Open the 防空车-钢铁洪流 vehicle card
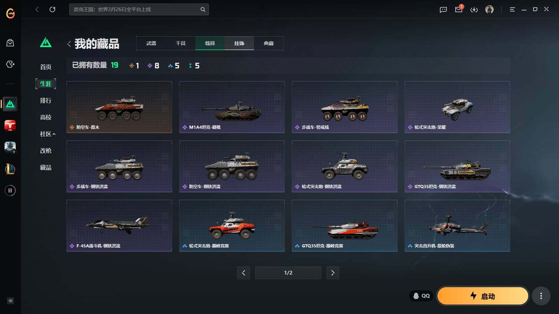 click(x=232, y=166)
